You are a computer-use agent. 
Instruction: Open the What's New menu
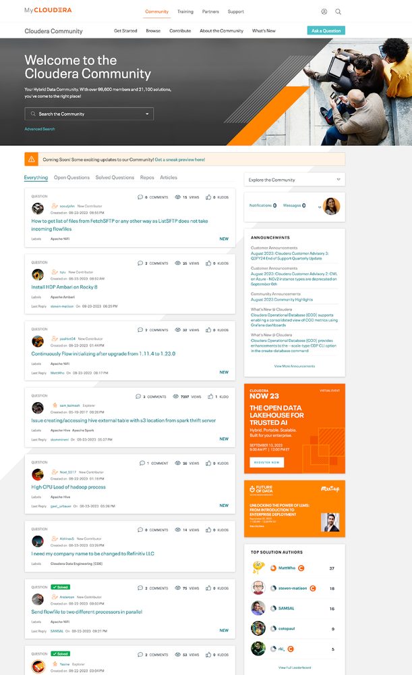point(264,31)
